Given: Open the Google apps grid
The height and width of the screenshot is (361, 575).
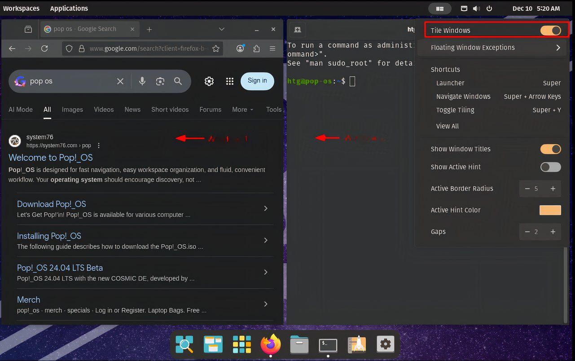Looking at the screenshot, I should 230,81.
